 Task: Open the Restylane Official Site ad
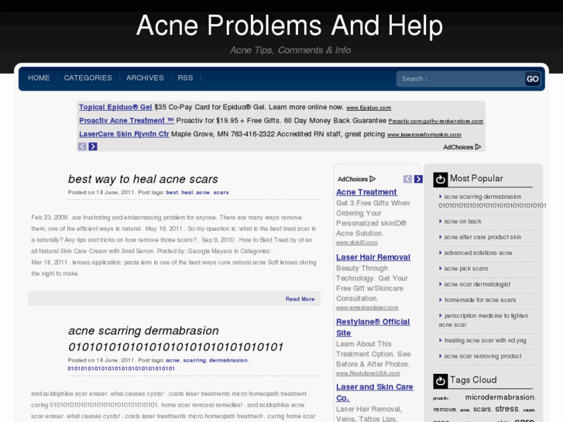[x=373, y=328]
